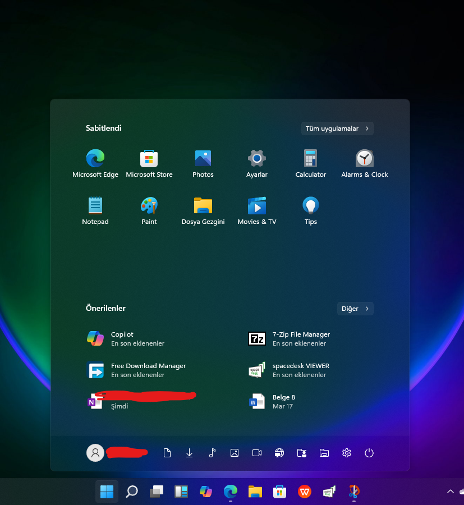The image size is (464, 505).
Task: Open taskbar Search magnifier
Action: coord(132,492)
